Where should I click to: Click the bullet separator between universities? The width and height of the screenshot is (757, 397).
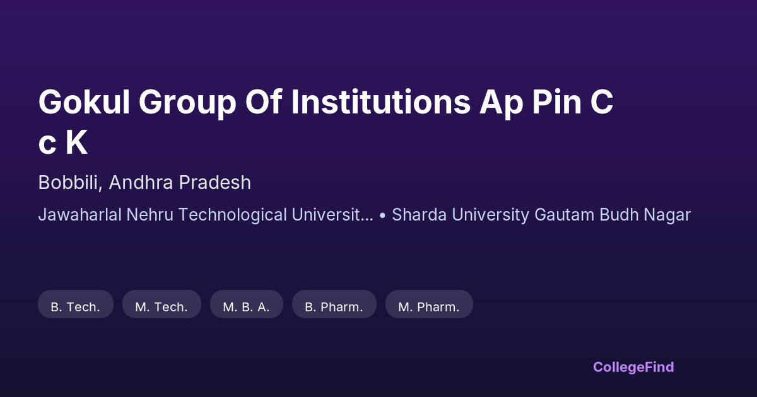pos(382,215)
